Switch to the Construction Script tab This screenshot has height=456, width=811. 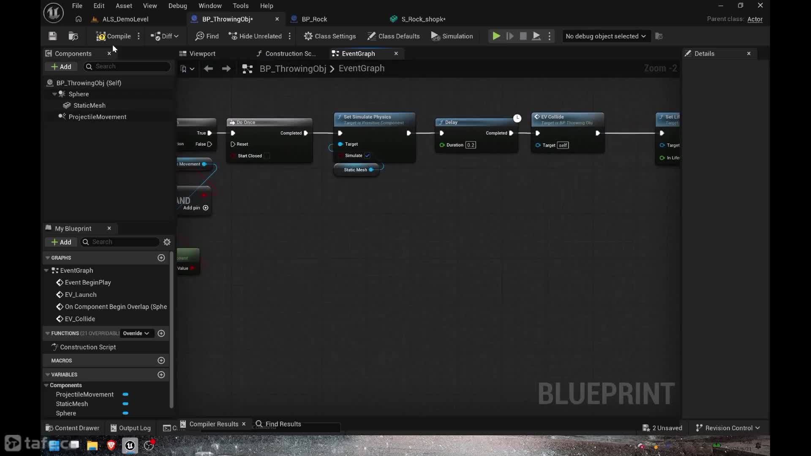tap(290, 54)
